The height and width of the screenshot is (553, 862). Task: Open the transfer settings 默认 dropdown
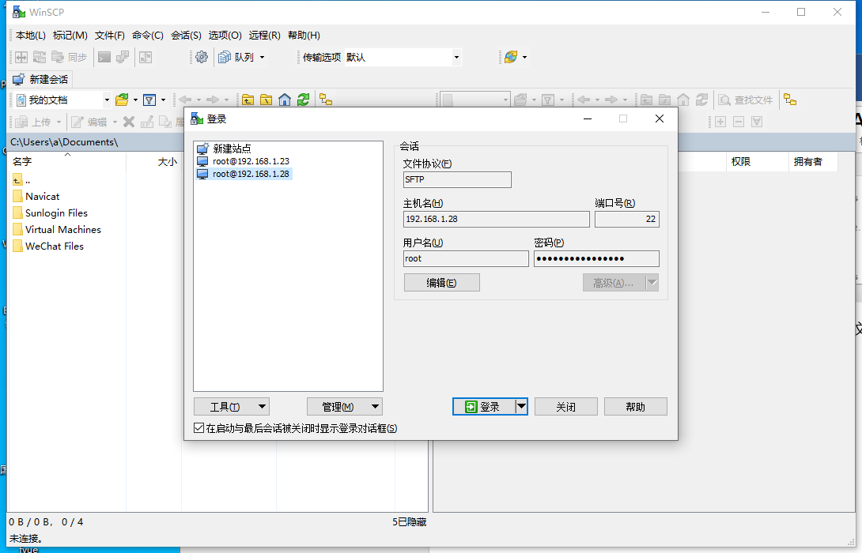pyautogui.click(x=456, y=57)
